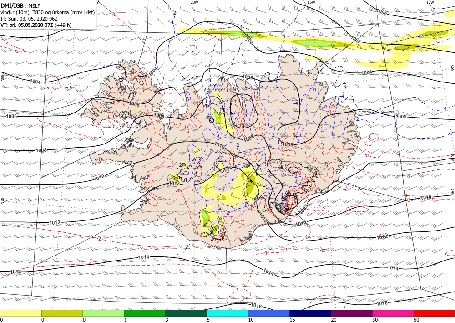Click the '15W' longitude label

point(311,2)
